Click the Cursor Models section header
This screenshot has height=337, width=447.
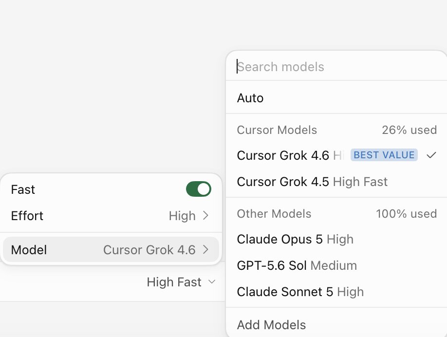(x=277, y=130)
